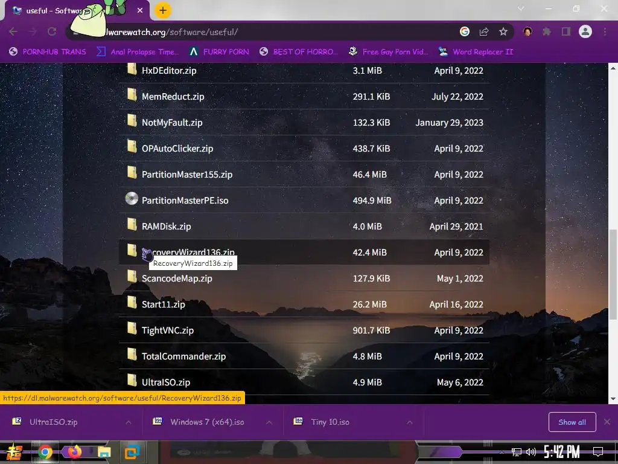Click the 291.1 KiB size value
This screenshot has height=464, width=618.
[371, 96]
